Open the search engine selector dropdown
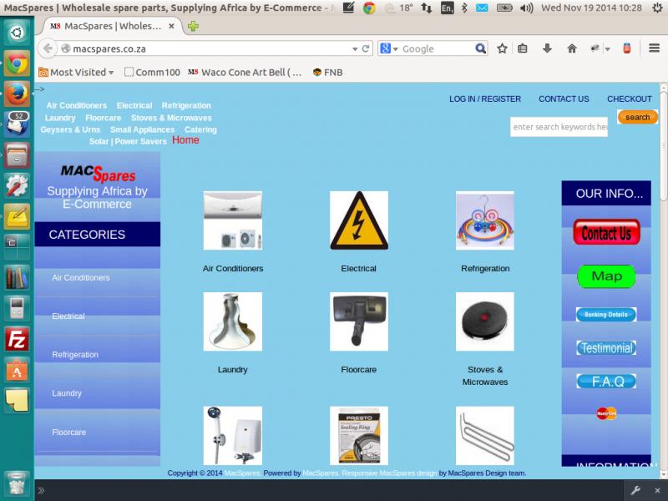Viewport: 668px width, 501px height. [x=389, y=48]
